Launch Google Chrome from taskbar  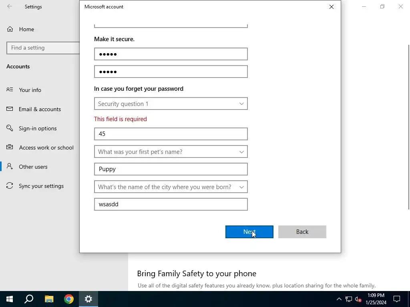69,299
